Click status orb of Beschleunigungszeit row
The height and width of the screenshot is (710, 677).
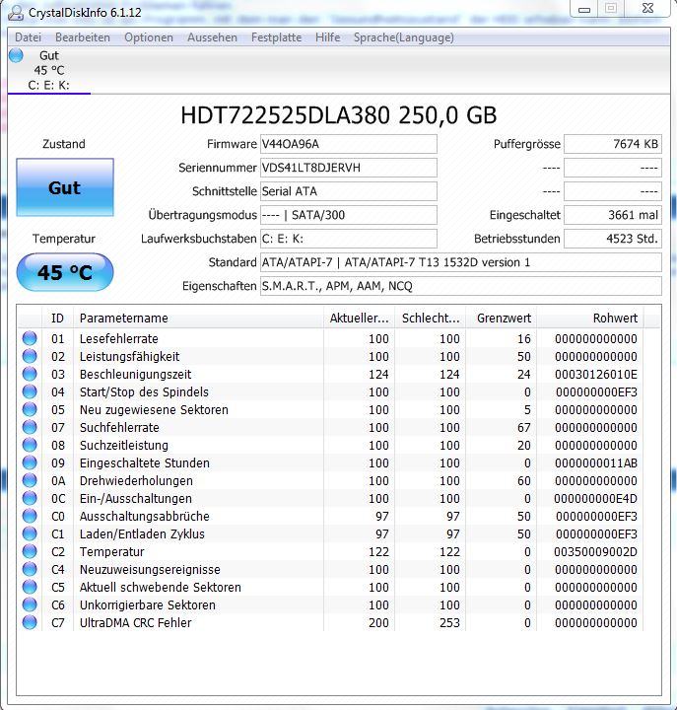(x=30, y=374)
